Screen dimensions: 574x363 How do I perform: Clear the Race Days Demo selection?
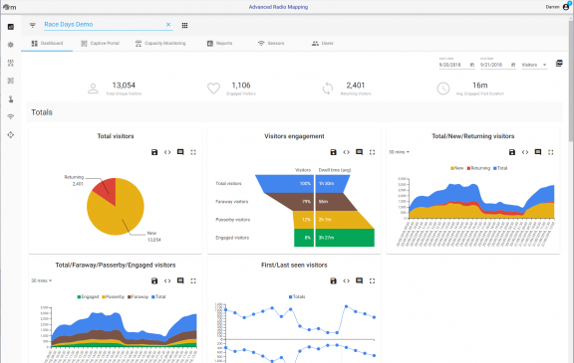pos(168,25)
